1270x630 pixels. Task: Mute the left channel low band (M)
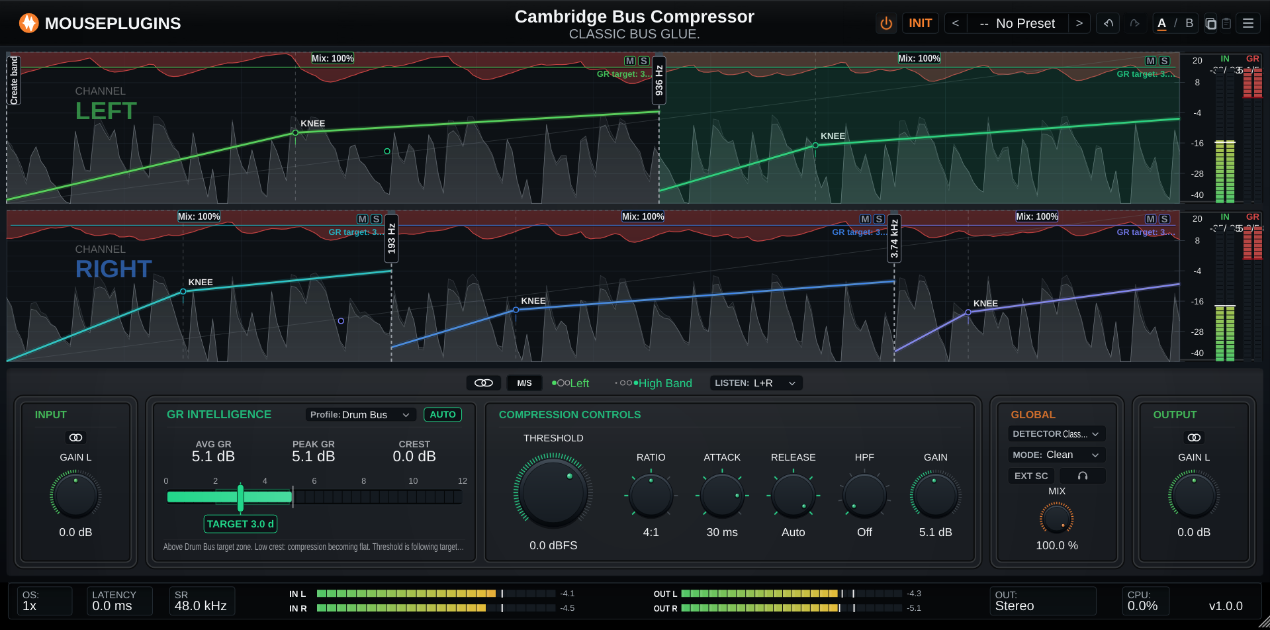[x=630, y=61]
